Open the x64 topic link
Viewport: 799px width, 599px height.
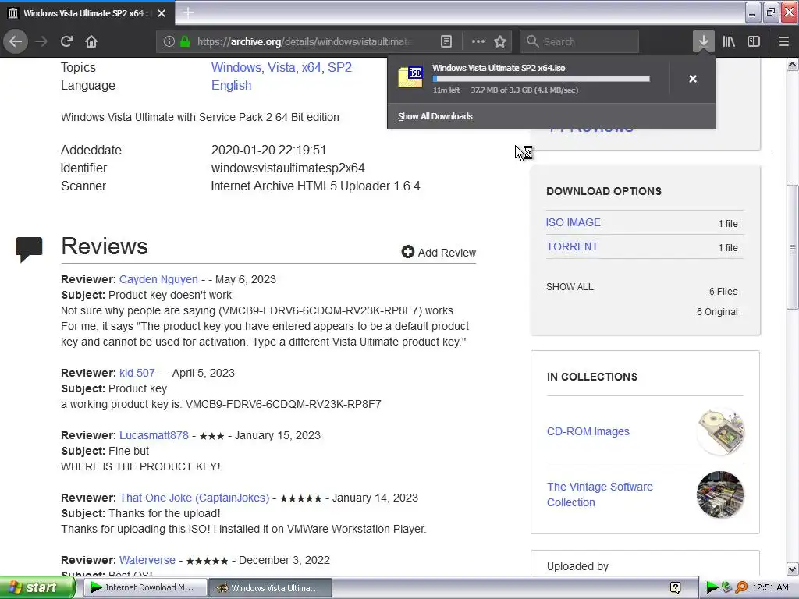tap(312, 67)
